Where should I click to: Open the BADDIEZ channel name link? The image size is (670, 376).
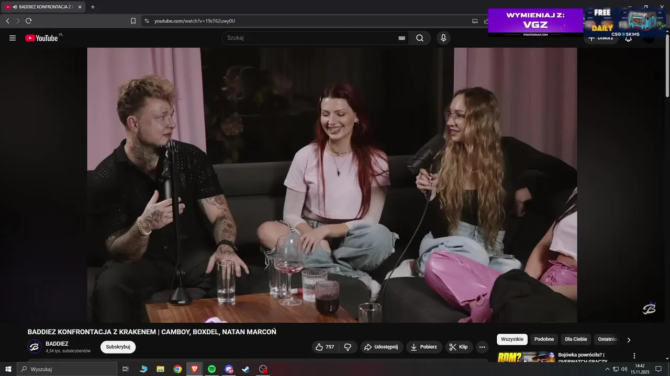click(57, 344)
